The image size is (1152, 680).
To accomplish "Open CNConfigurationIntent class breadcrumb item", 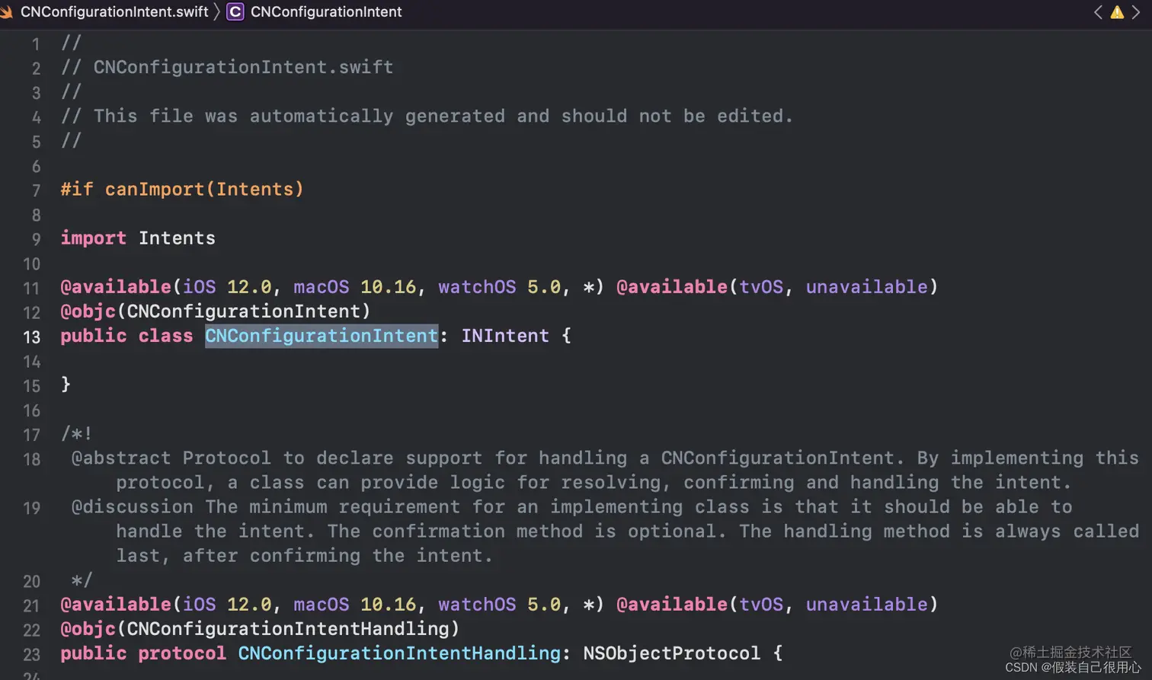I will coord(326,11).
